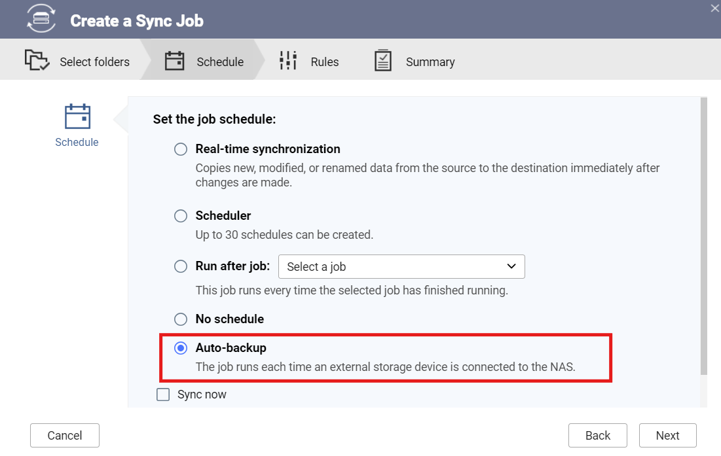Select the Auto-backup radio button

coord(181,348)
